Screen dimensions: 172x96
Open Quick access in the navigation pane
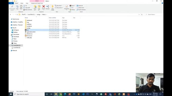coord(16,19)
